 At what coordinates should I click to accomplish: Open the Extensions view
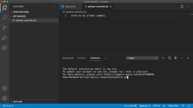point(5,48)
